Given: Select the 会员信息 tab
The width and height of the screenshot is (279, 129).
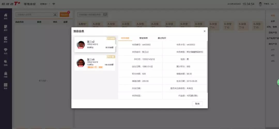Looking at the screenshot, I should (x=125, y=38).
